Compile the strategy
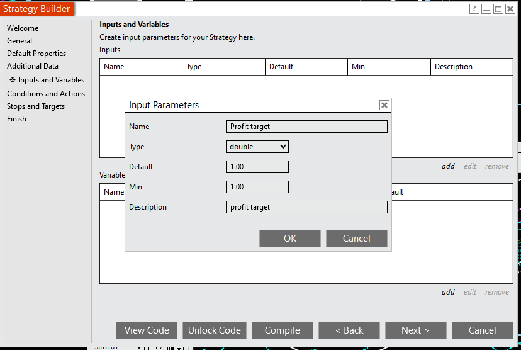Image resolution: width=521 pixels, height=350 pixels. 283,330
